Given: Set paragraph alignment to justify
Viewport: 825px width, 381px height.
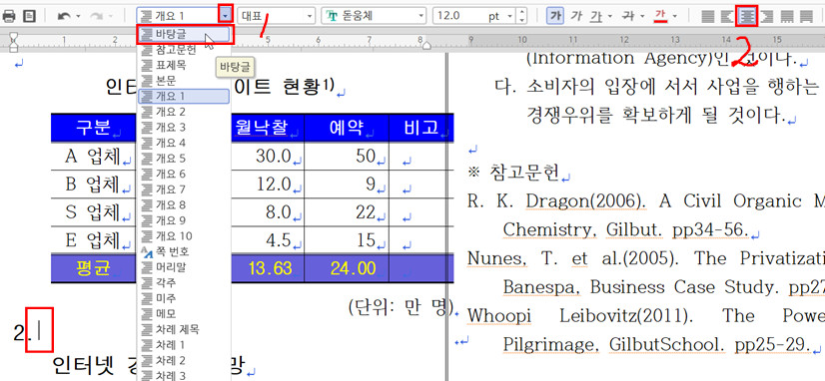Looking at the screenshot, I should tap(708, 16).
